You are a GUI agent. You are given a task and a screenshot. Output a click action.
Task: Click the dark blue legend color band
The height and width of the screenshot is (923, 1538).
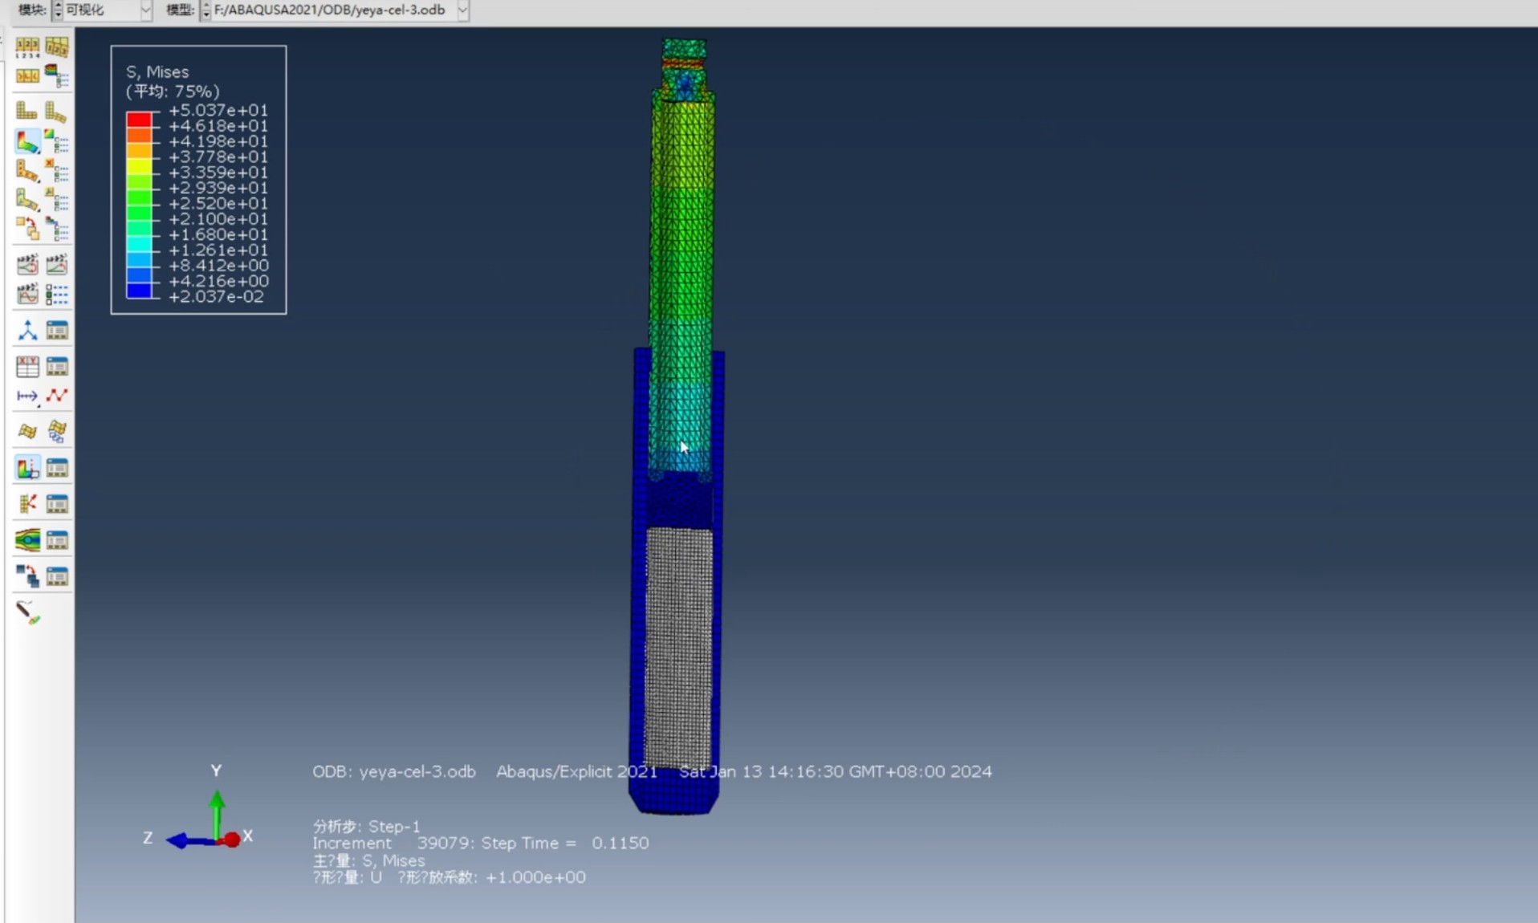(139, 291)
